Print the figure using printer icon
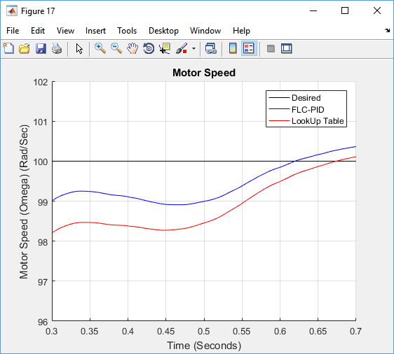This screenshot has height=354, width=394. [57, 48]
